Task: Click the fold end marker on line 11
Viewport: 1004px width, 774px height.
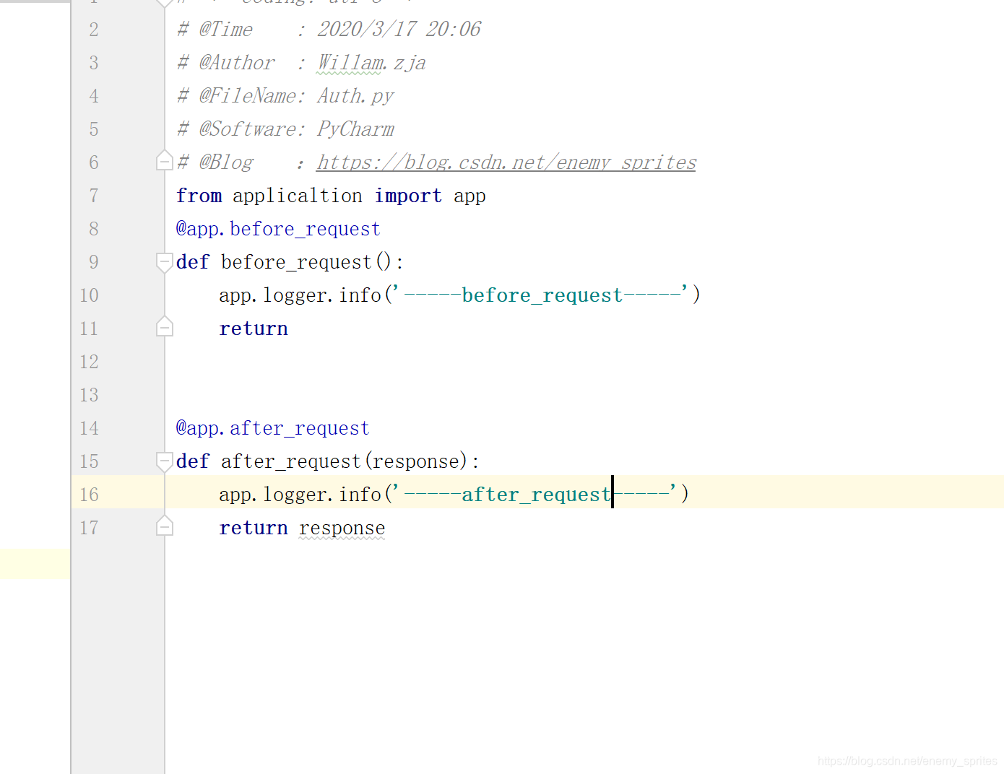Action: click(165, 326)
